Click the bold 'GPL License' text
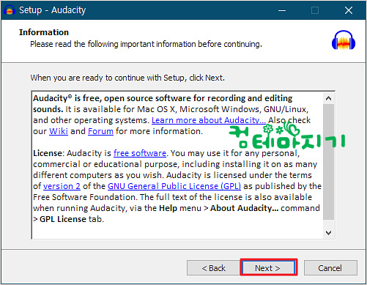The image size is (367, 285). [x=63, y=219]
